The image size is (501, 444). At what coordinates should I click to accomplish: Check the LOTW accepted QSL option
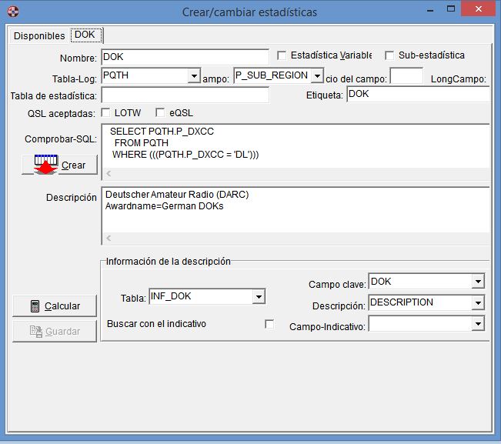tap(106, 112)
